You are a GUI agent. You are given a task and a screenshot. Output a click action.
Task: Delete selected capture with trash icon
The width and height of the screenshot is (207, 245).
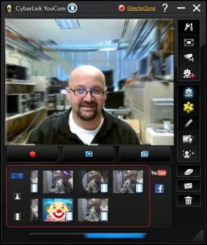(x=188, y=200)
